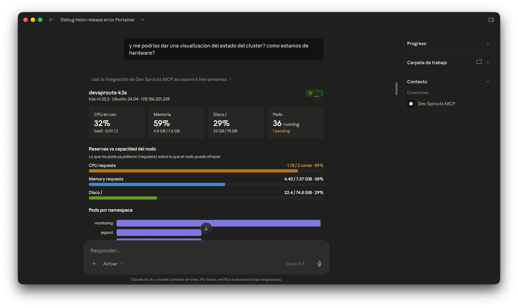Click the CPU requests progress bar
This screenshot has width=518, height=308.
pos(206,171)
